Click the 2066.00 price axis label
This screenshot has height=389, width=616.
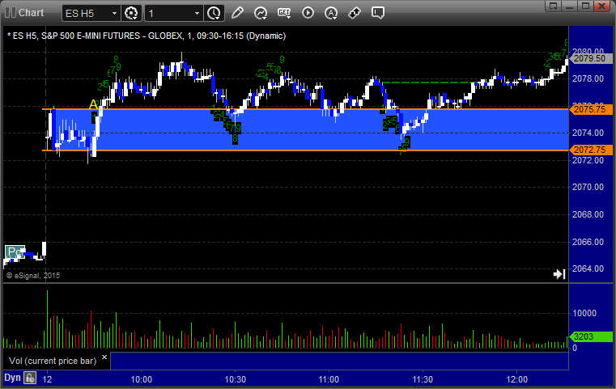(x=588, y=242)
